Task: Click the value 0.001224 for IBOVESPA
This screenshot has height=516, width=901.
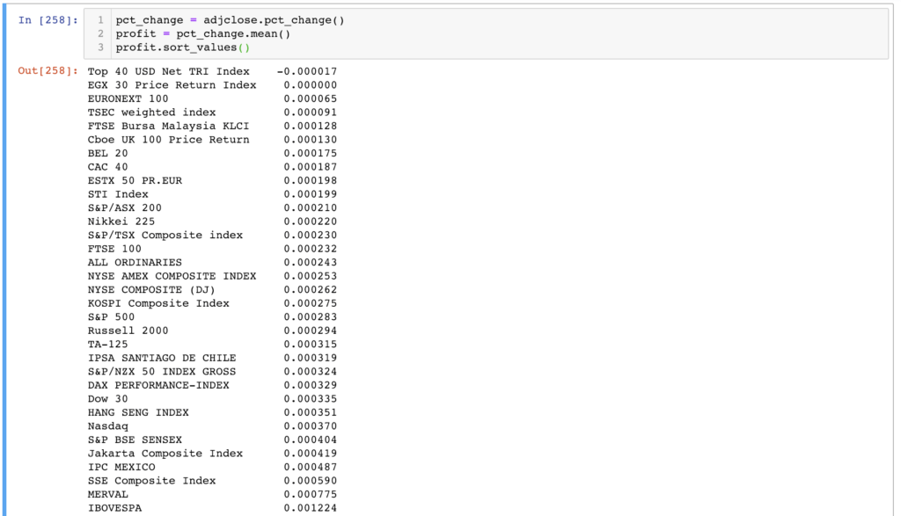Action: coord(311,508)
